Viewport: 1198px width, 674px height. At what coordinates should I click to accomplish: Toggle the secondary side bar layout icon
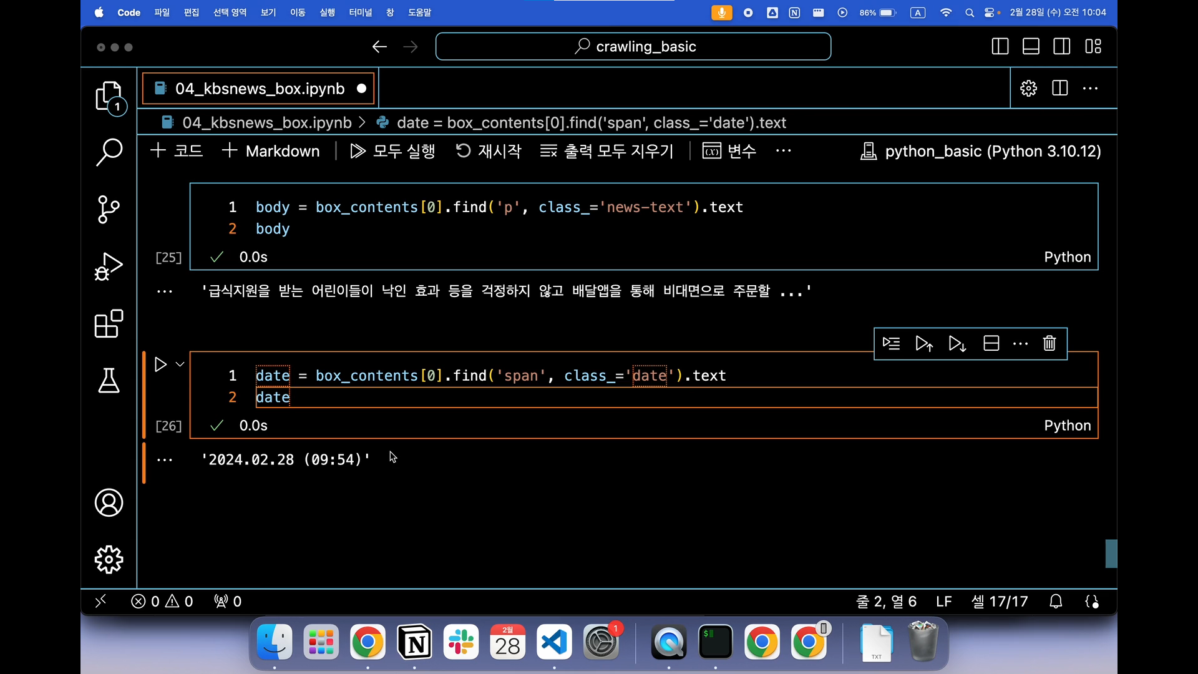coord(1062,47)
